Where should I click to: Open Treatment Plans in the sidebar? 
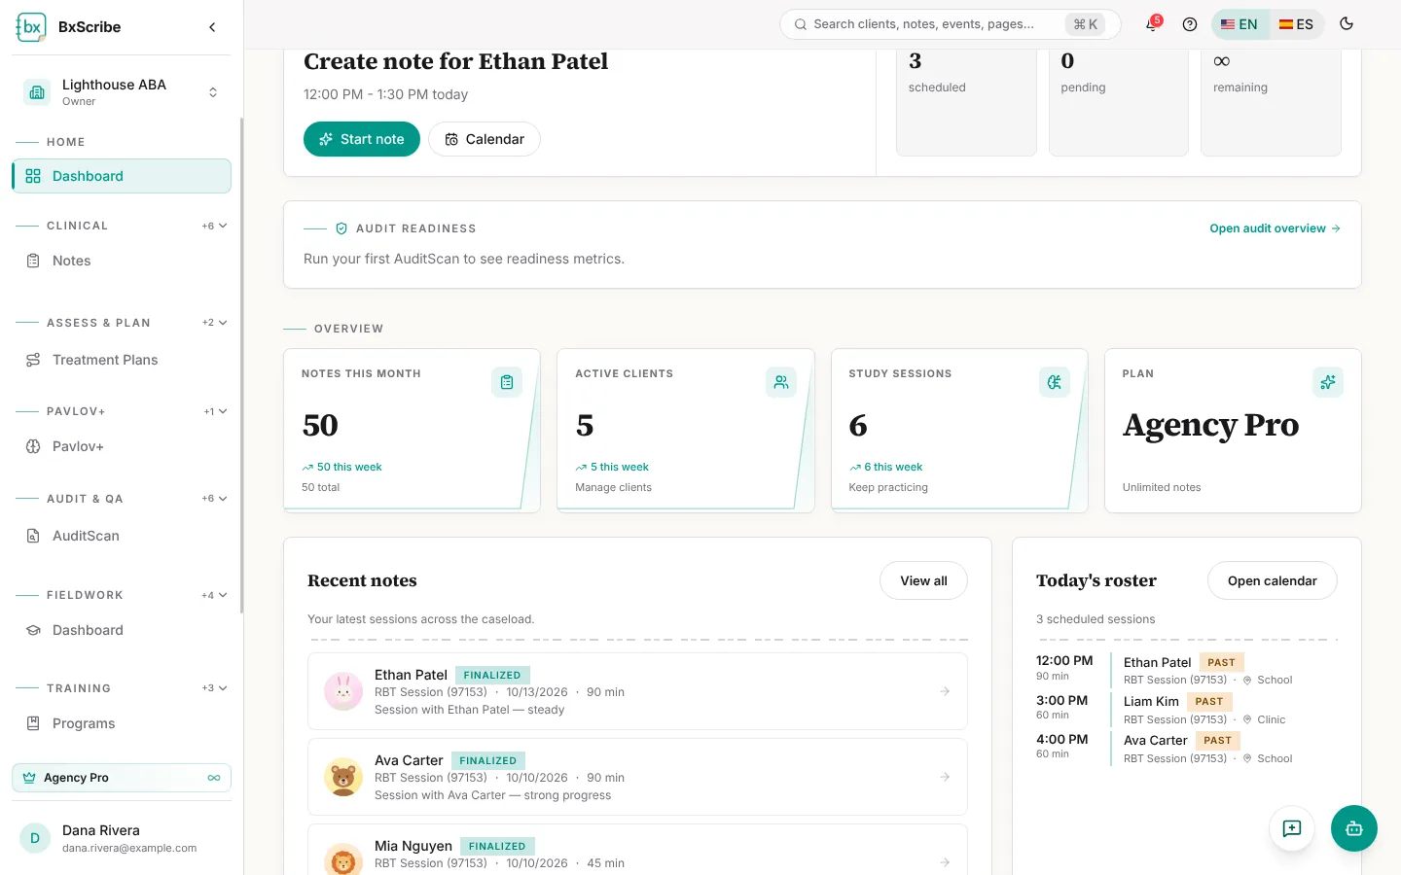pos(122,360)
